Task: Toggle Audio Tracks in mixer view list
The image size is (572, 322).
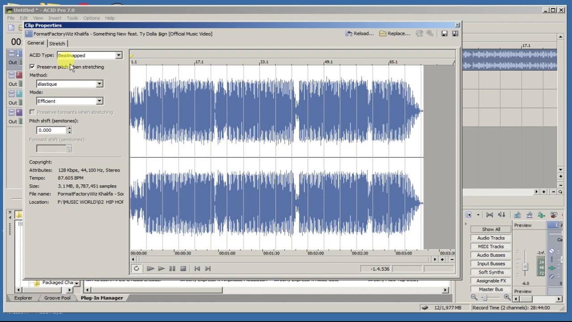Action: 491,238
